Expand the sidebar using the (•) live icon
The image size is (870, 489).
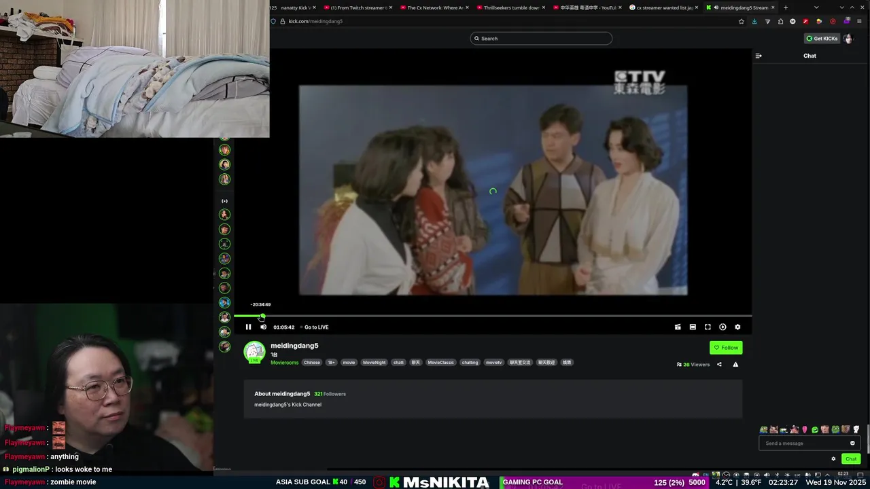point(224,201)
